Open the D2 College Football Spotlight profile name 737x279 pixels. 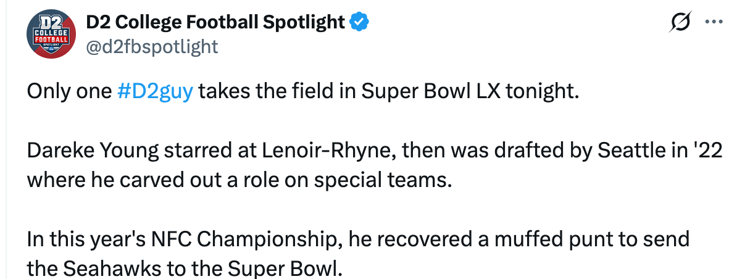pyautogui.click(x=215, y=23)
